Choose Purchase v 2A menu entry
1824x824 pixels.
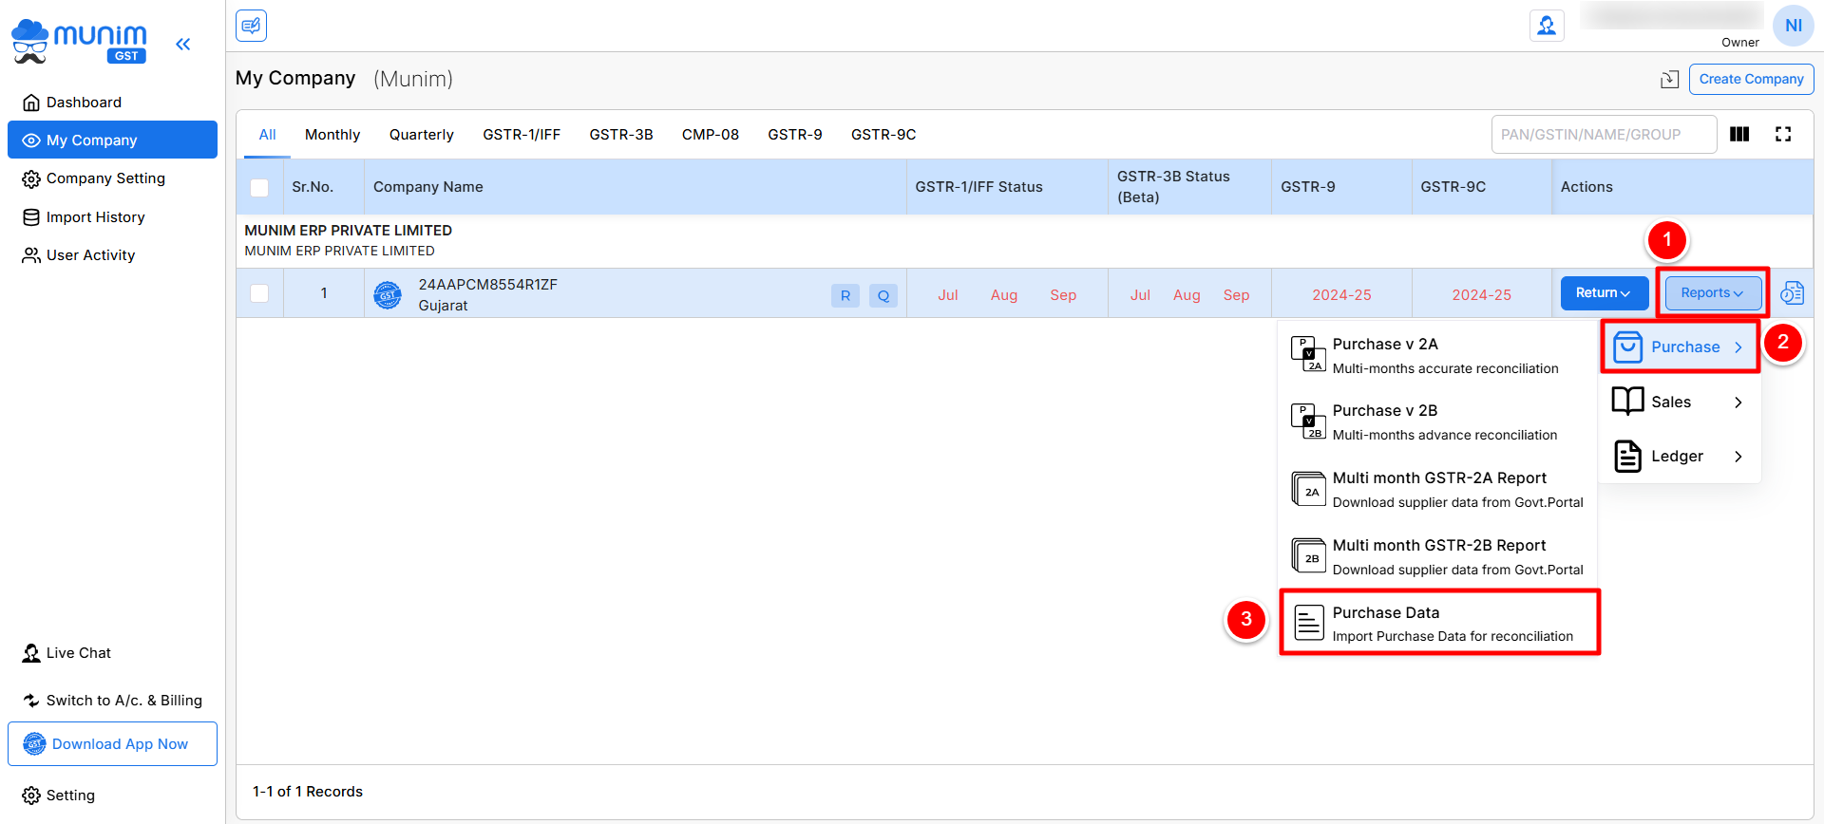[1437, 355]
